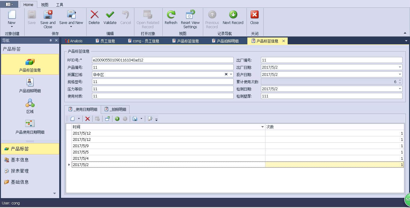Delete the record with the ribbon Delete icon
The width and height of the screenshot is (410, 208).
click(94, 15)
